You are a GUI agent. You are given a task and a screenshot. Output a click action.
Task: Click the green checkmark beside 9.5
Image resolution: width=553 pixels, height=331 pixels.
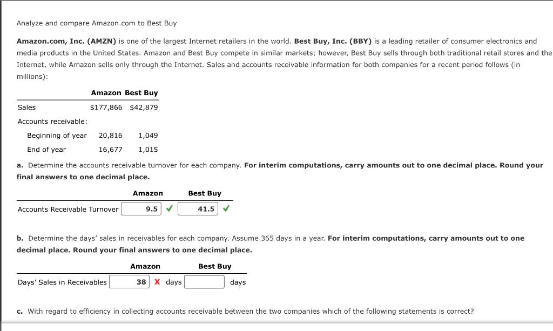(169, 208)
